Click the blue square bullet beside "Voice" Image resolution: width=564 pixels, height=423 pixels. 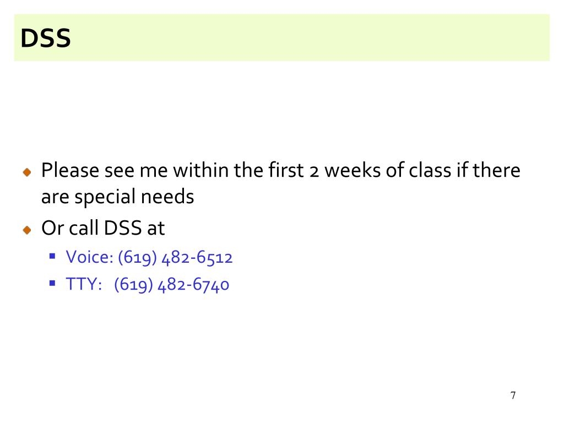pos(52,256)
